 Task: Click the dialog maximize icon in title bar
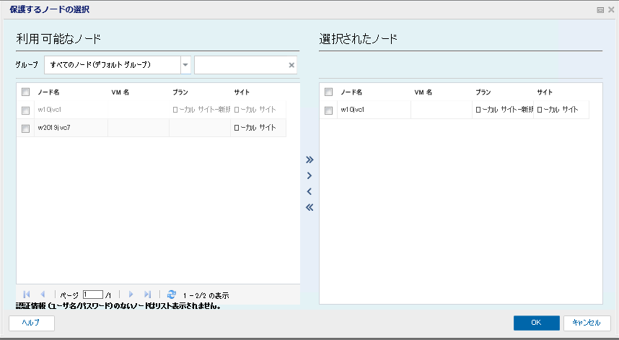[x=600, y=10]
